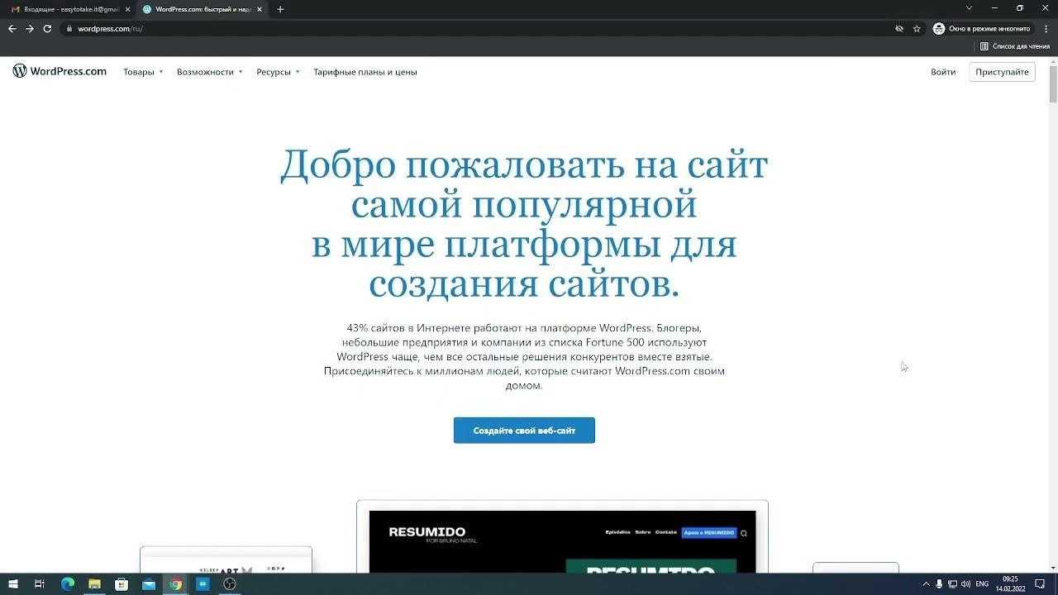Click the site lock icon

click(x=69, y=28)
